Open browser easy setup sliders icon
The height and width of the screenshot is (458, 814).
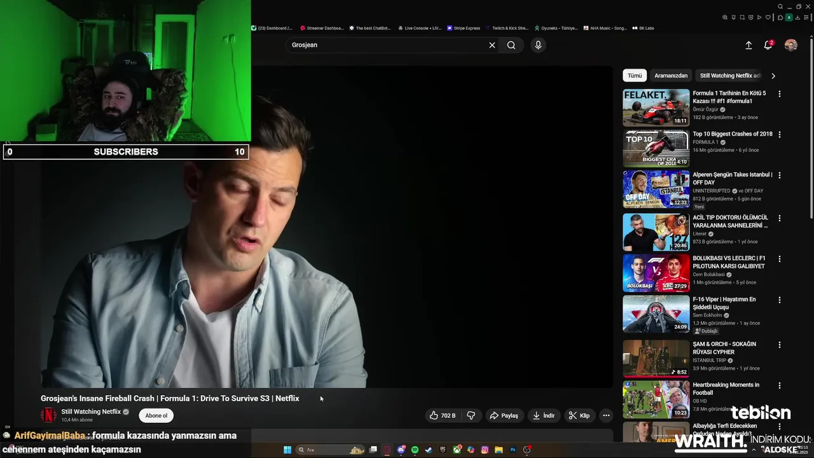806,17
